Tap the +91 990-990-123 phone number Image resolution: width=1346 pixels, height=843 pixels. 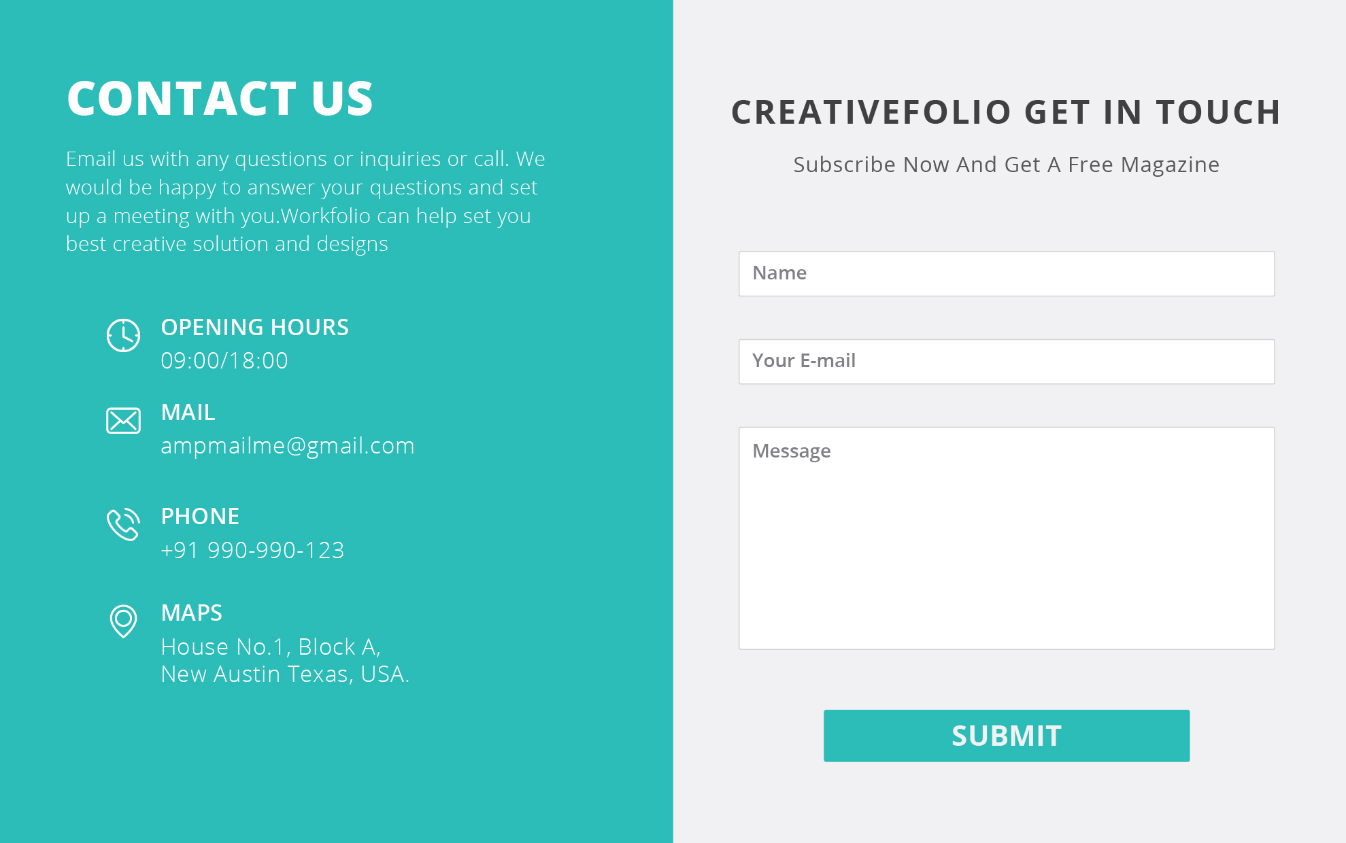click(252, 550)
